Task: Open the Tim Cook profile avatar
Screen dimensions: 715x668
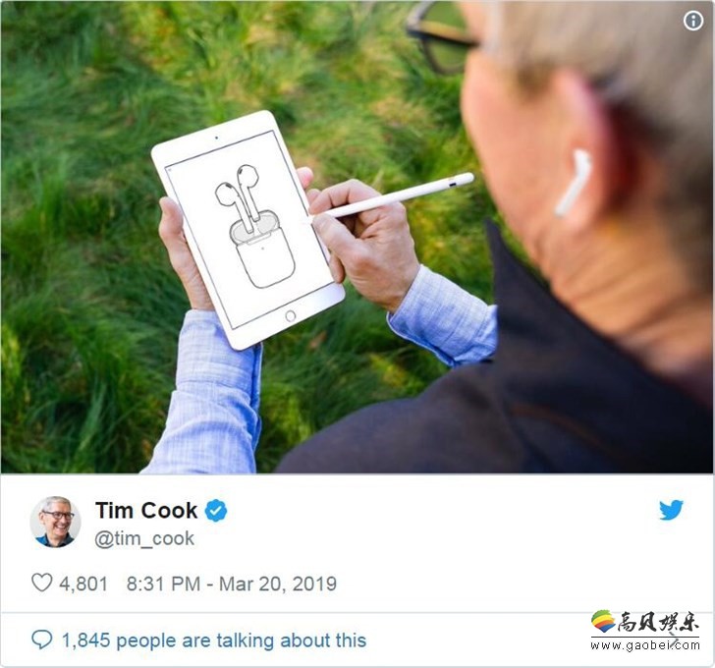Action: tap(55, 522)
